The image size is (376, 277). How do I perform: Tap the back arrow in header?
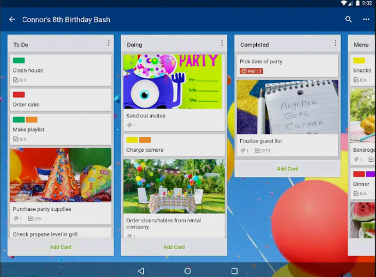pyautogui.click(x=12, y=19)
